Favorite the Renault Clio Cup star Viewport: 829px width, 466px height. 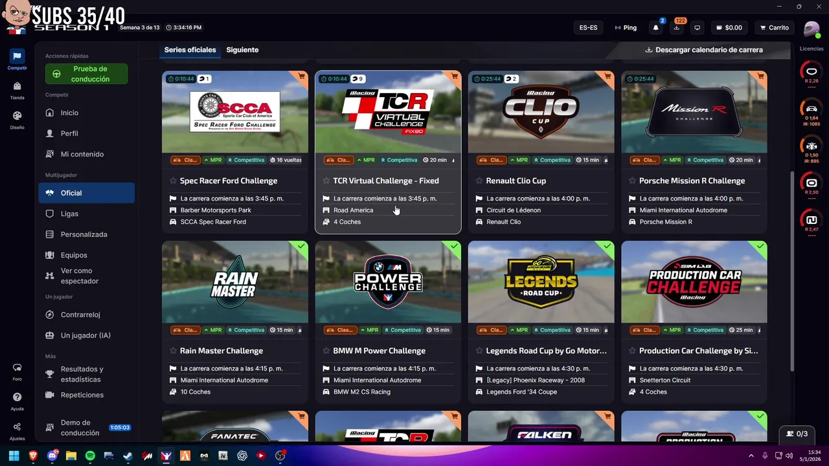479,181
